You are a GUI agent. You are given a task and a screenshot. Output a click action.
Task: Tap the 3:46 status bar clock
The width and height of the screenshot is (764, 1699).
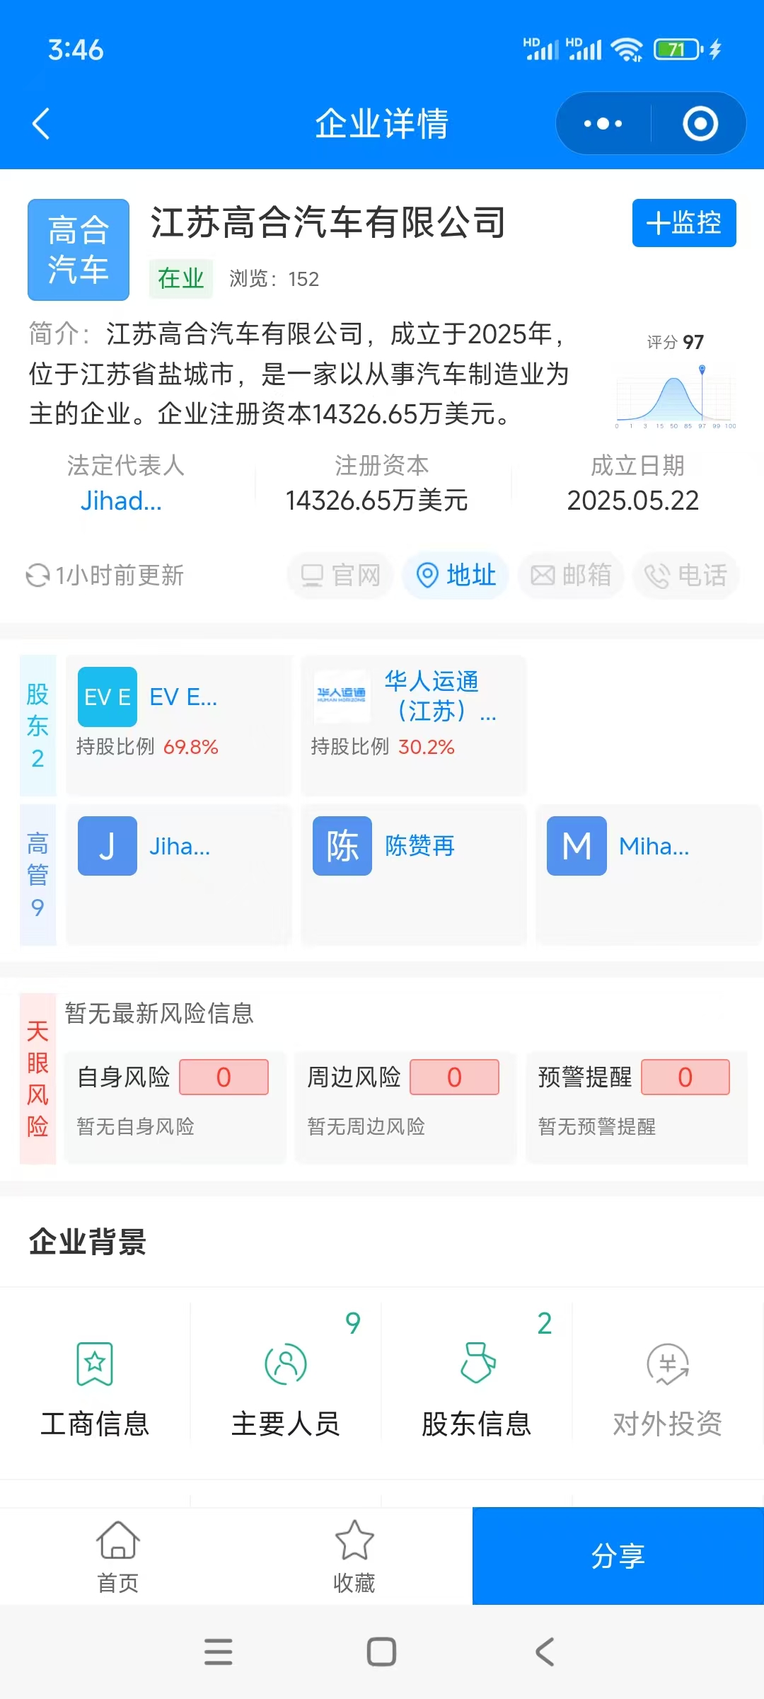point(76,50)
